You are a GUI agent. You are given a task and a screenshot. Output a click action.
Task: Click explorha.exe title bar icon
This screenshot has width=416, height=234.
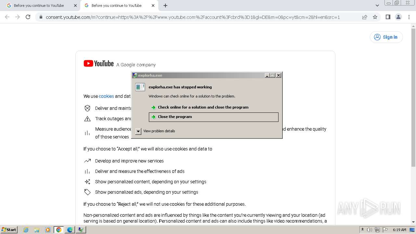(x=135, y=75)
